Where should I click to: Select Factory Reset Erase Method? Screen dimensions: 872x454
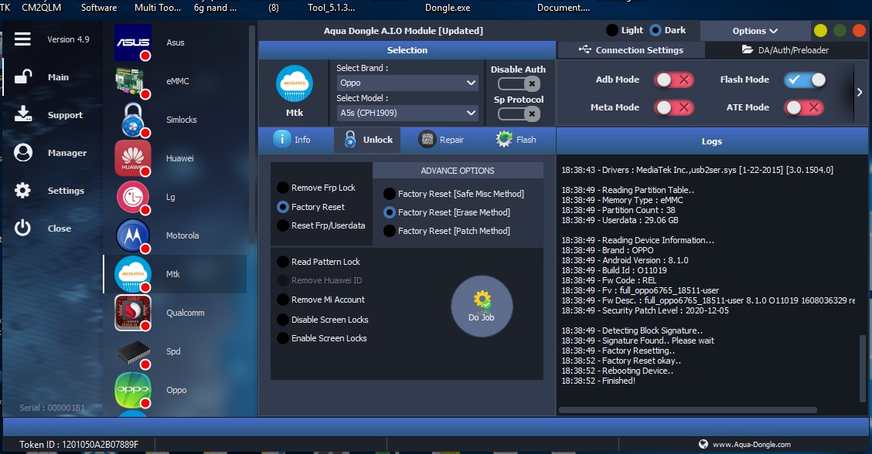(447, 212)
